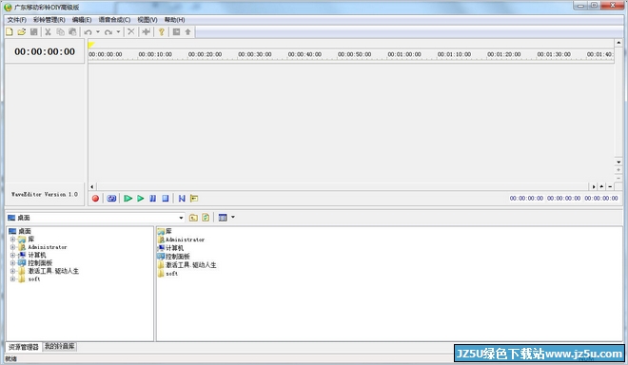The width and height of the screenshot is (628, 365).
Task: Click the upload arrow toolbar icon
Action: point(187,32)
